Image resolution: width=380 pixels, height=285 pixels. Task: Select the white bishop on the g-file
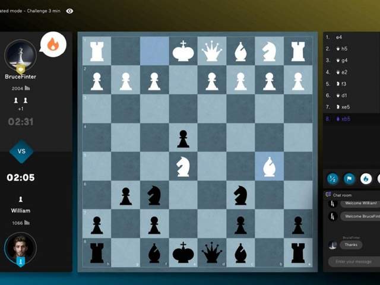[x=269, y=167]
